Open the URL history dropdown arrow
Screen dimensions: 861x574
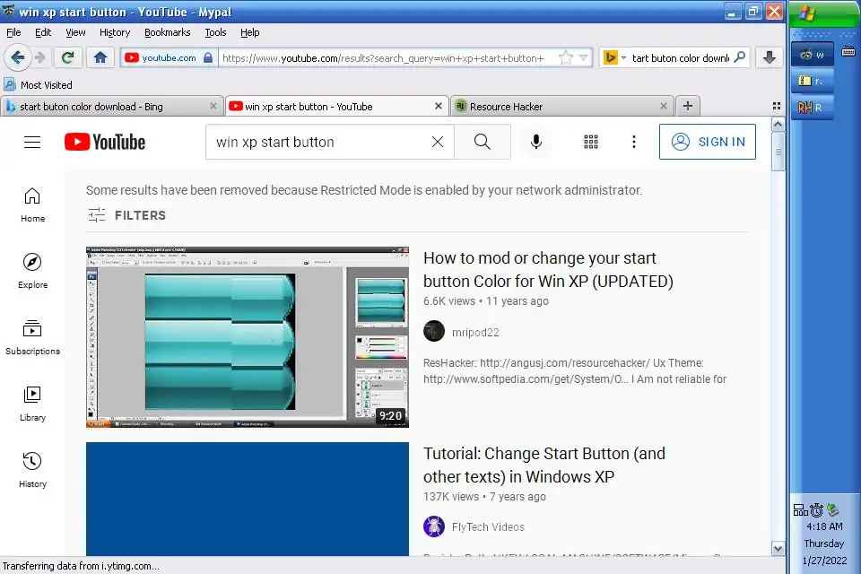point(584,57)
